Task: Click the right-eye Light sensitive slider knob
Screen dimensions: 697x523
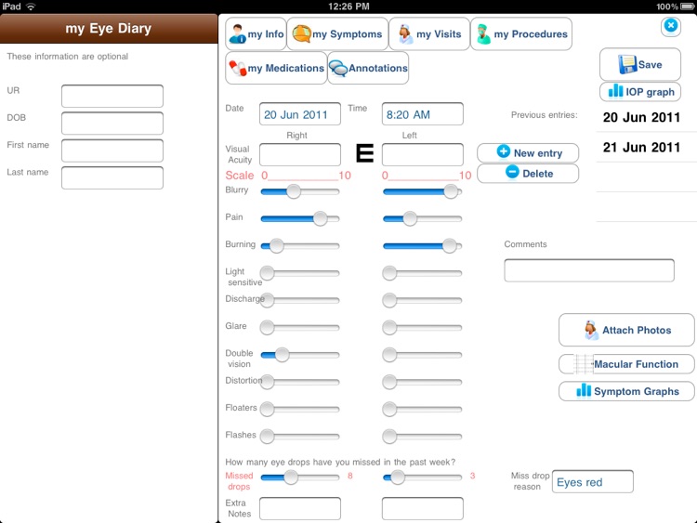Action: coord(267,273)
